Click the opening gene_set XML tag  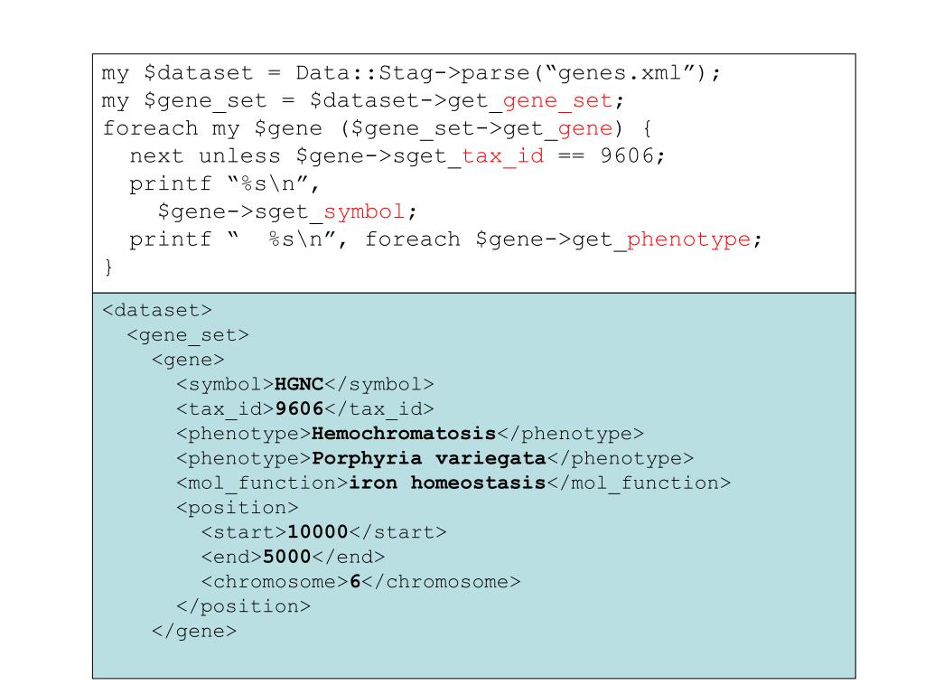click(188, 335)
